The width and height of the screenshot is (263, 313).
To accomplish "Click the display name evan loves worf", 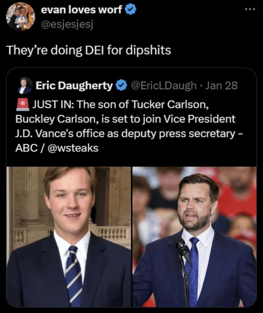I will point(81,9).
